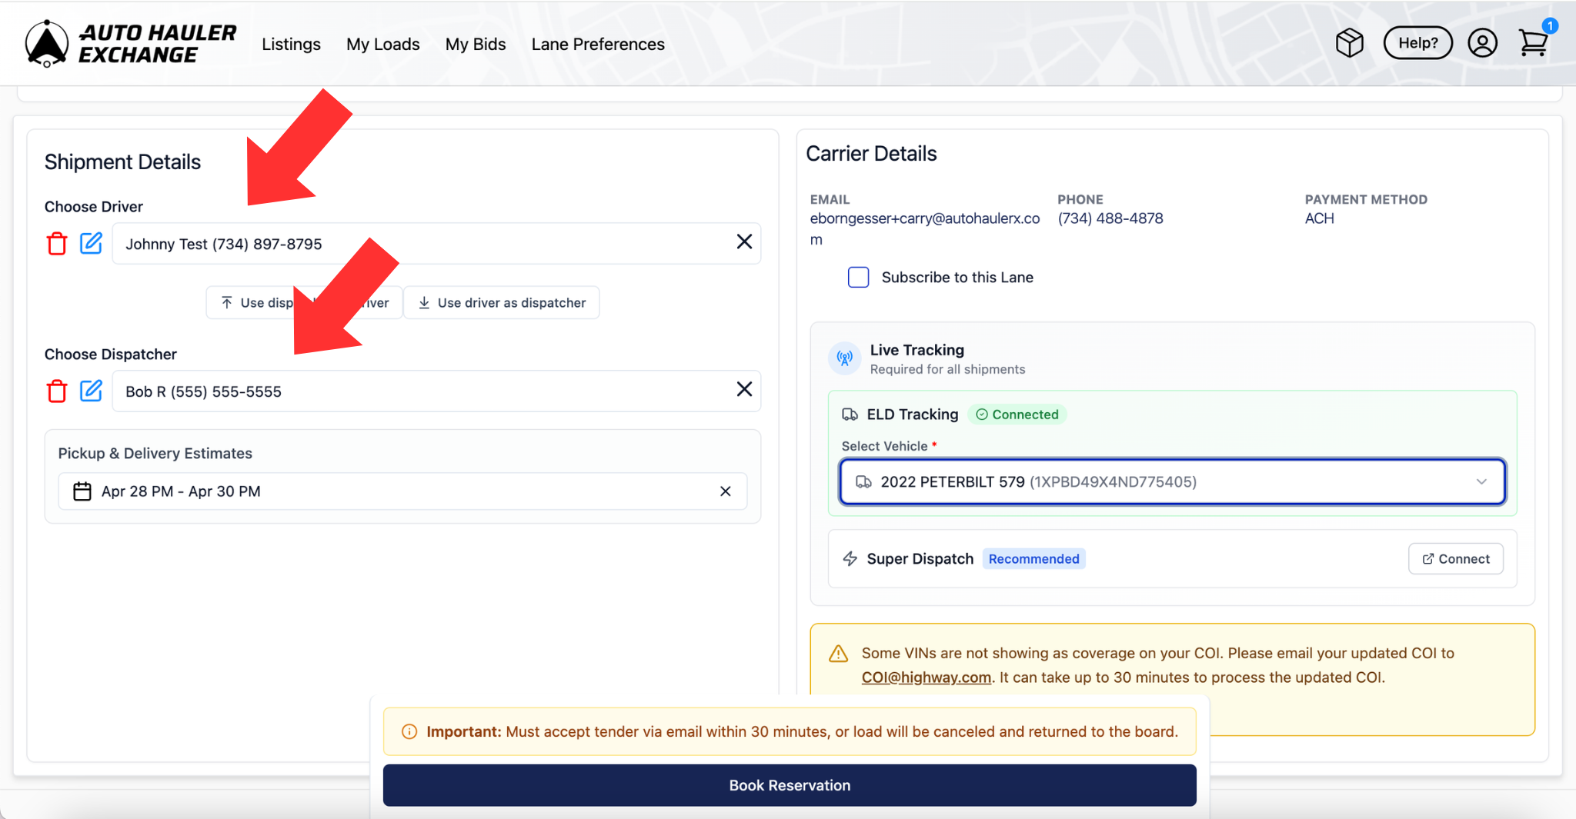
Task: Clear the Bob R dispatcher selection
Action: 744,389
